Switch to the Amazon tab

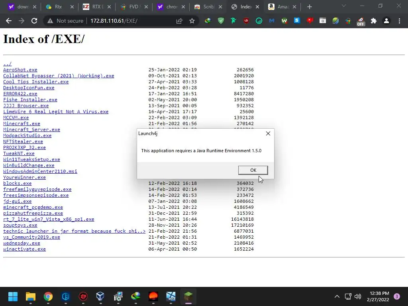pyautogui.click(x=282, y=7)
